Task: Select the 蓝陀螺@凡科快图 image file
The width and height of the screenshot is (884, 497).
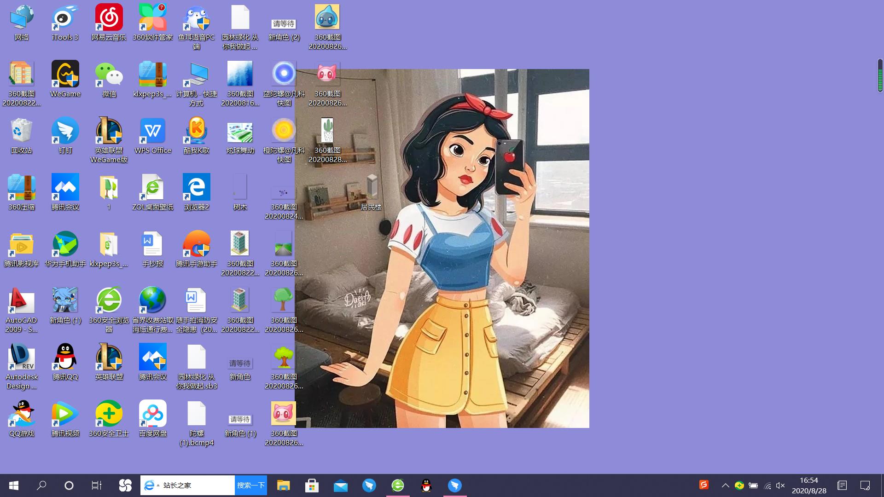Action: click(284, 84)
